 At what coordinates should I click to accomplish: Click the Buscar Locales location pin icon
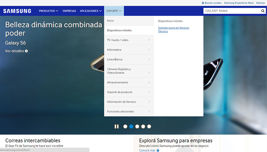(203, 3)
